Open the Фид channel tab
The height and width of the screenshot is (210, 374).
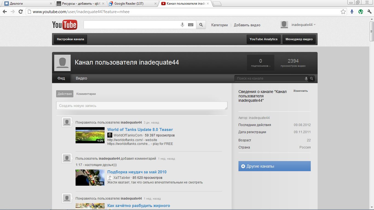(x=61, y=78)
